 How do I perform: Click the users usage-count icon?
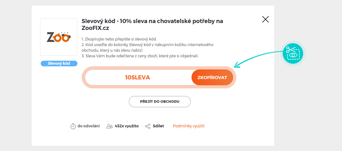tap(109, 126)
